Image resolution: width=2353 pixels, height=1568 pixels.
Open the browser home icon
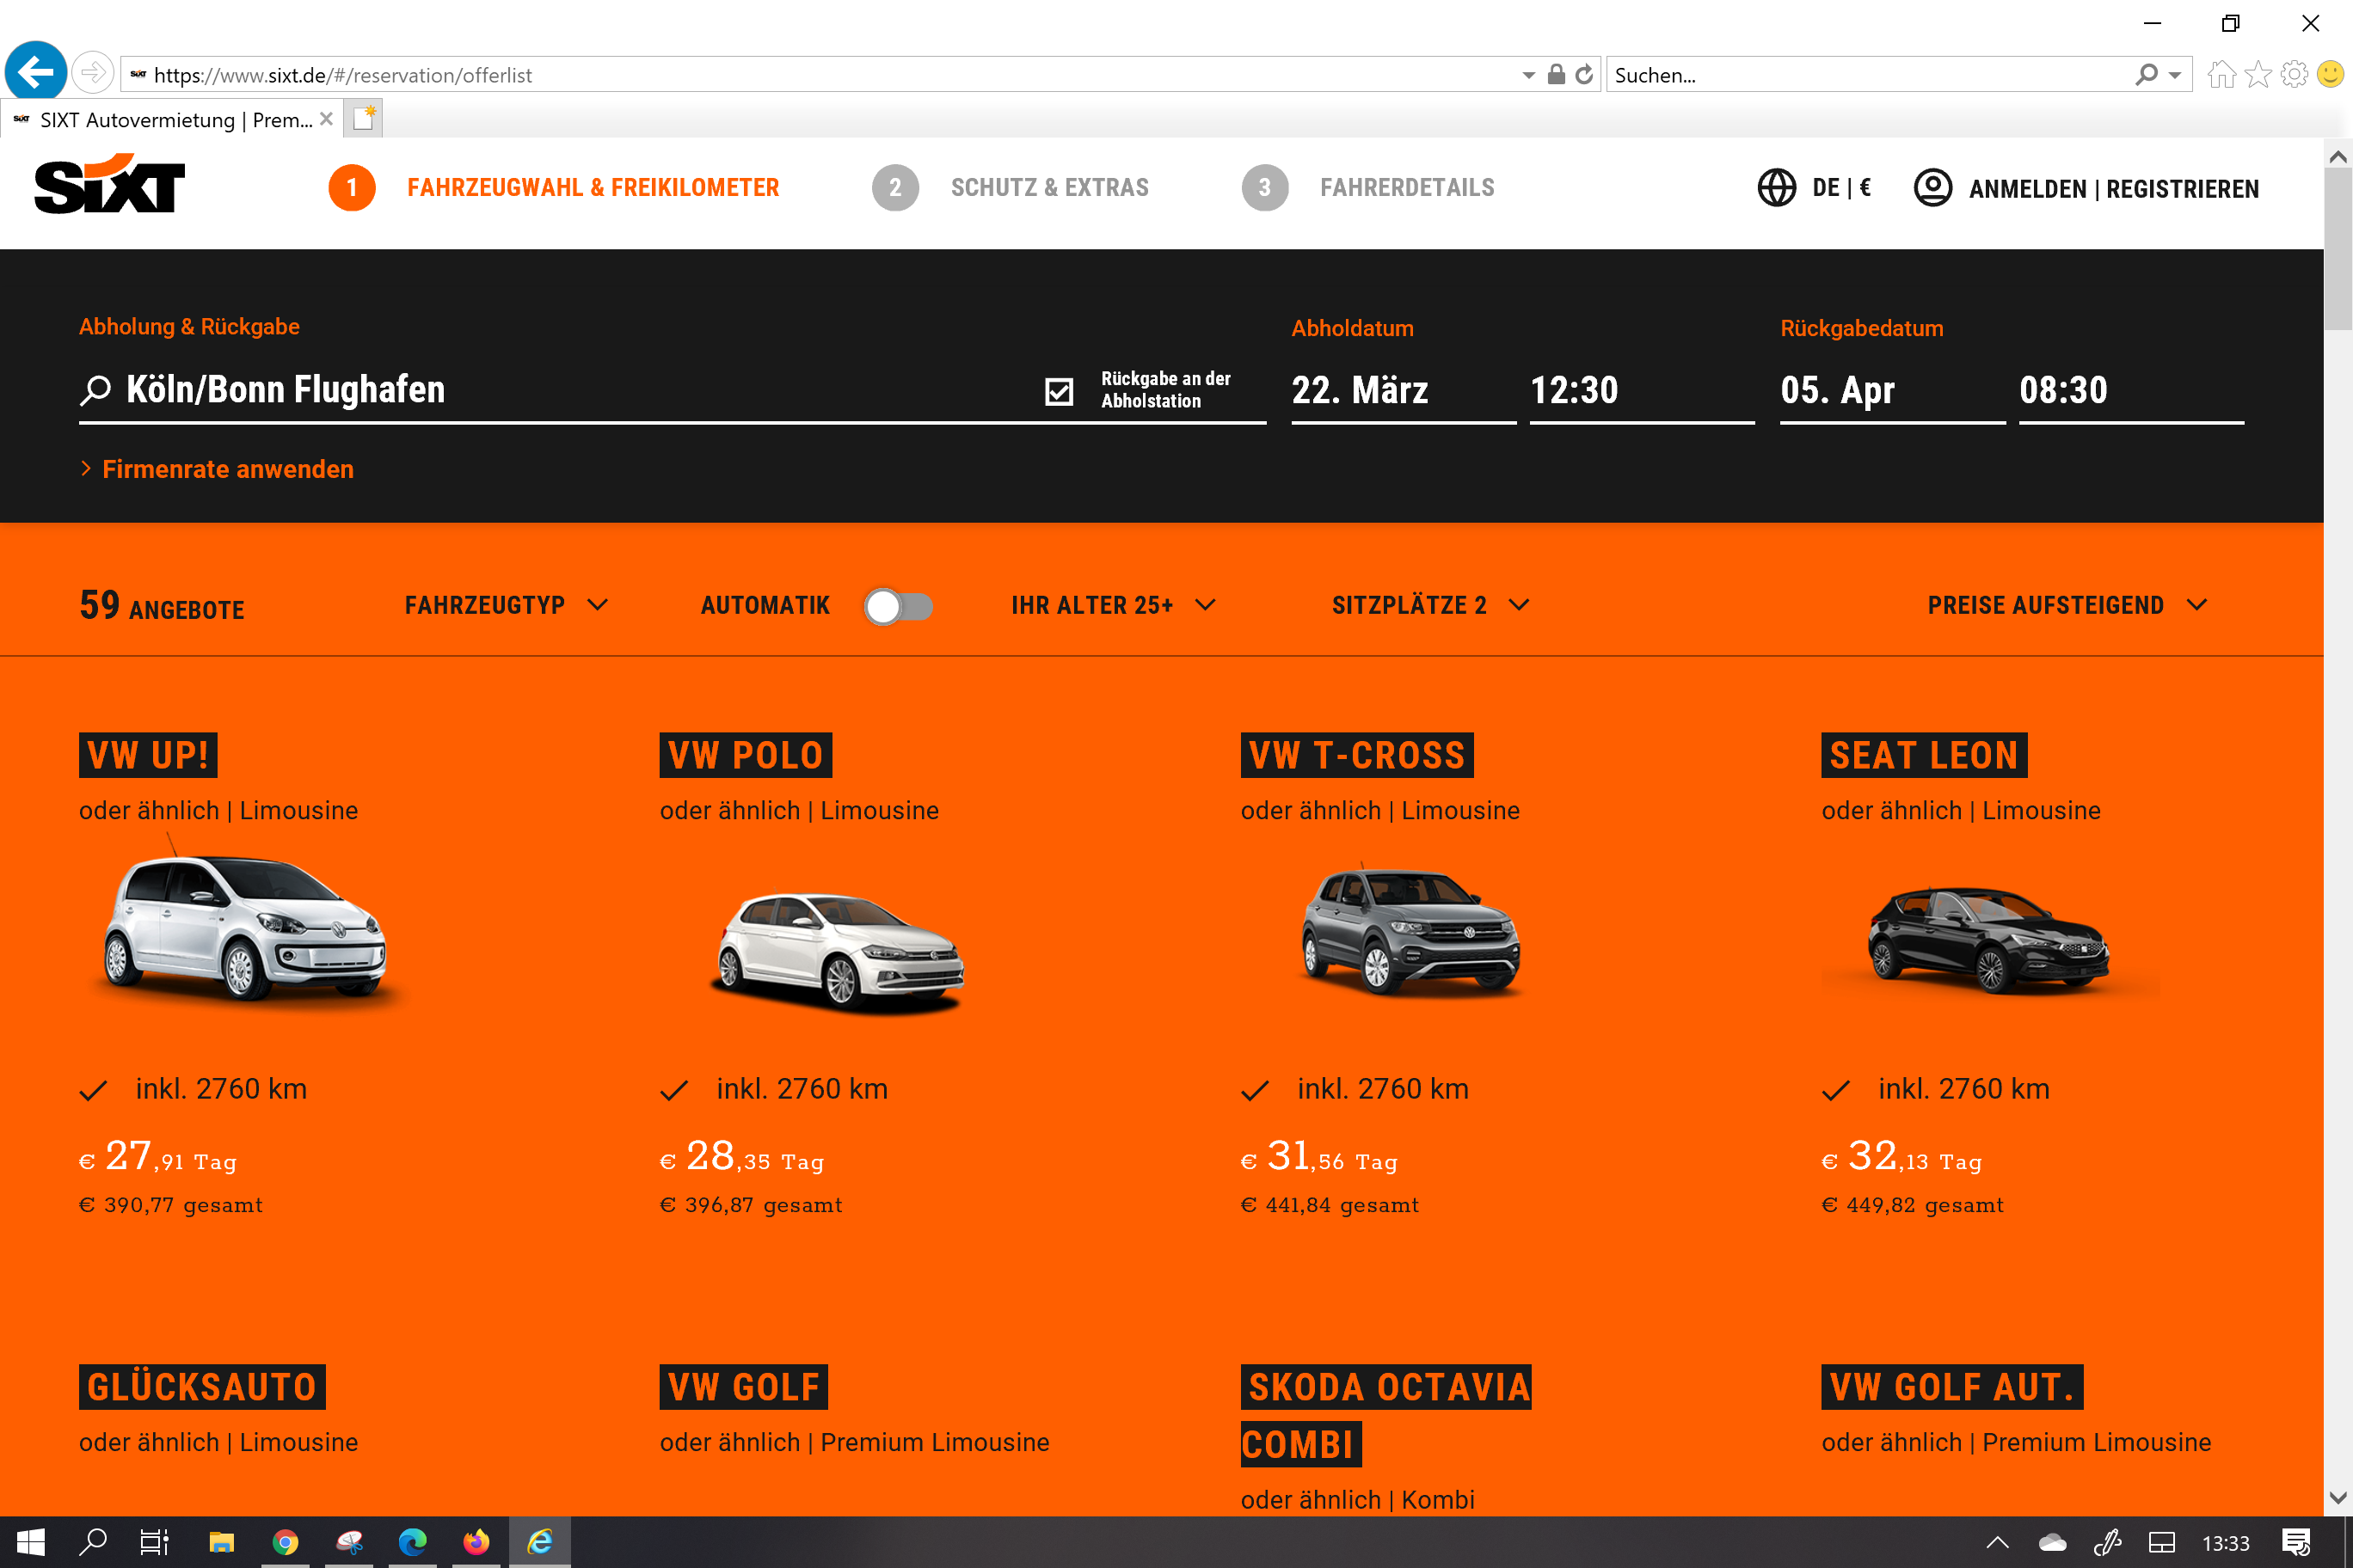click(2221, 75)
